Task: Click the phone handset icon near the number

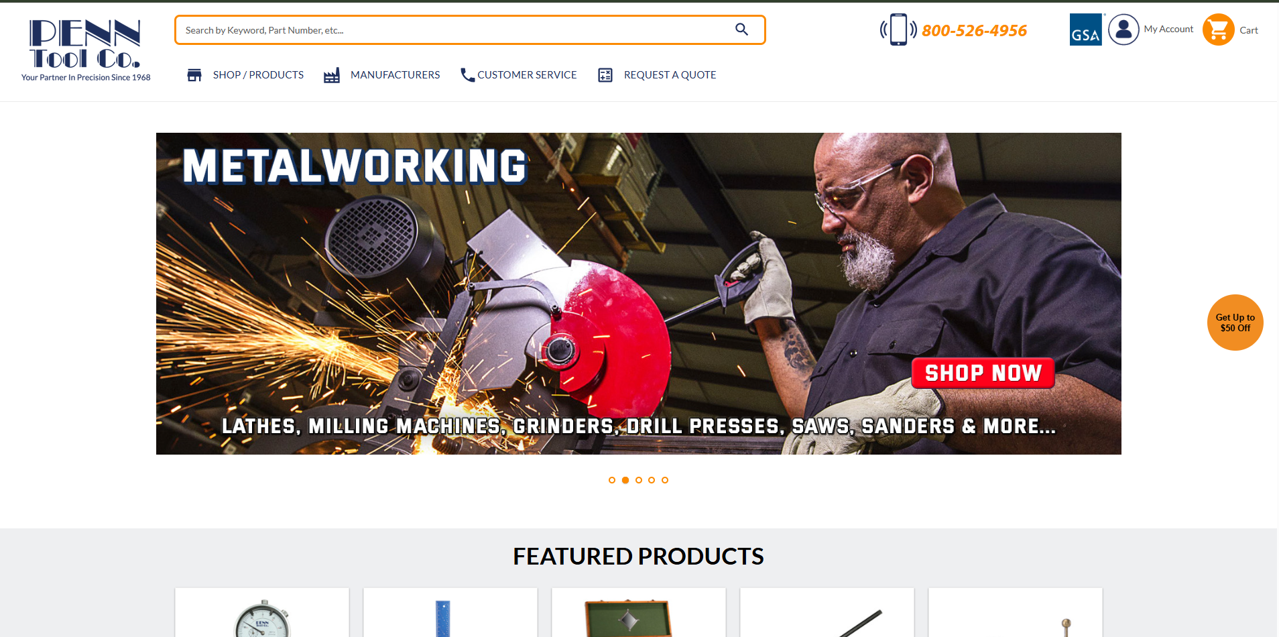Action: click(x=898, y=30)
